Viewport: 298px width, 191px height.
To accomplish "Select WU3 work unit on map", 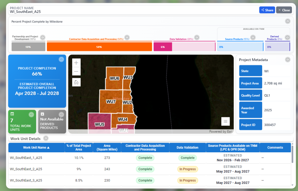I will point(128,77).
